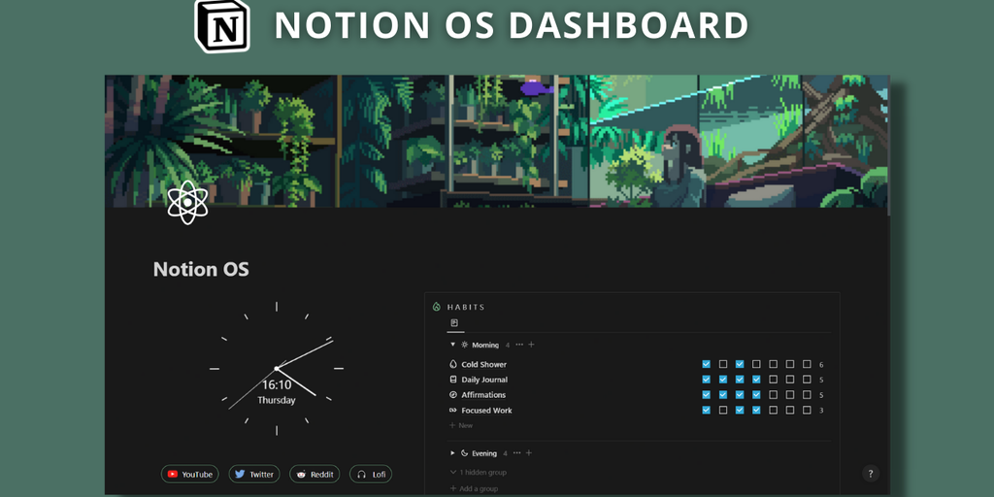Check last checkbox in Focused Work row
The image size is (994, 497).
[807, 411]
